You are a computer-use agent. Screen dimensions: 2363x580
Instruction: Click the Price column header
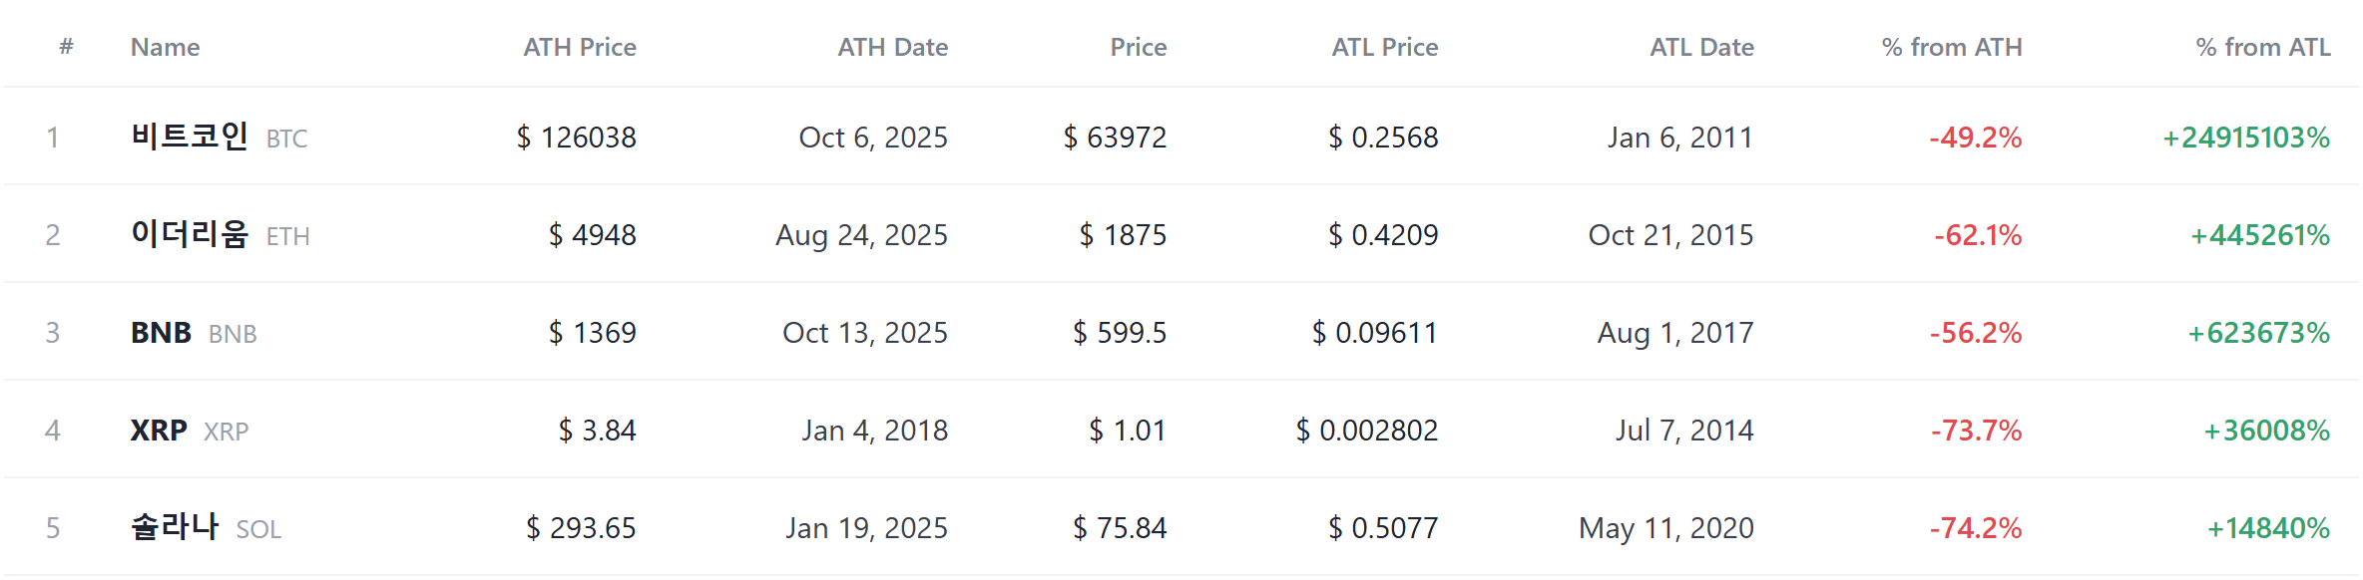point(1139,47)
